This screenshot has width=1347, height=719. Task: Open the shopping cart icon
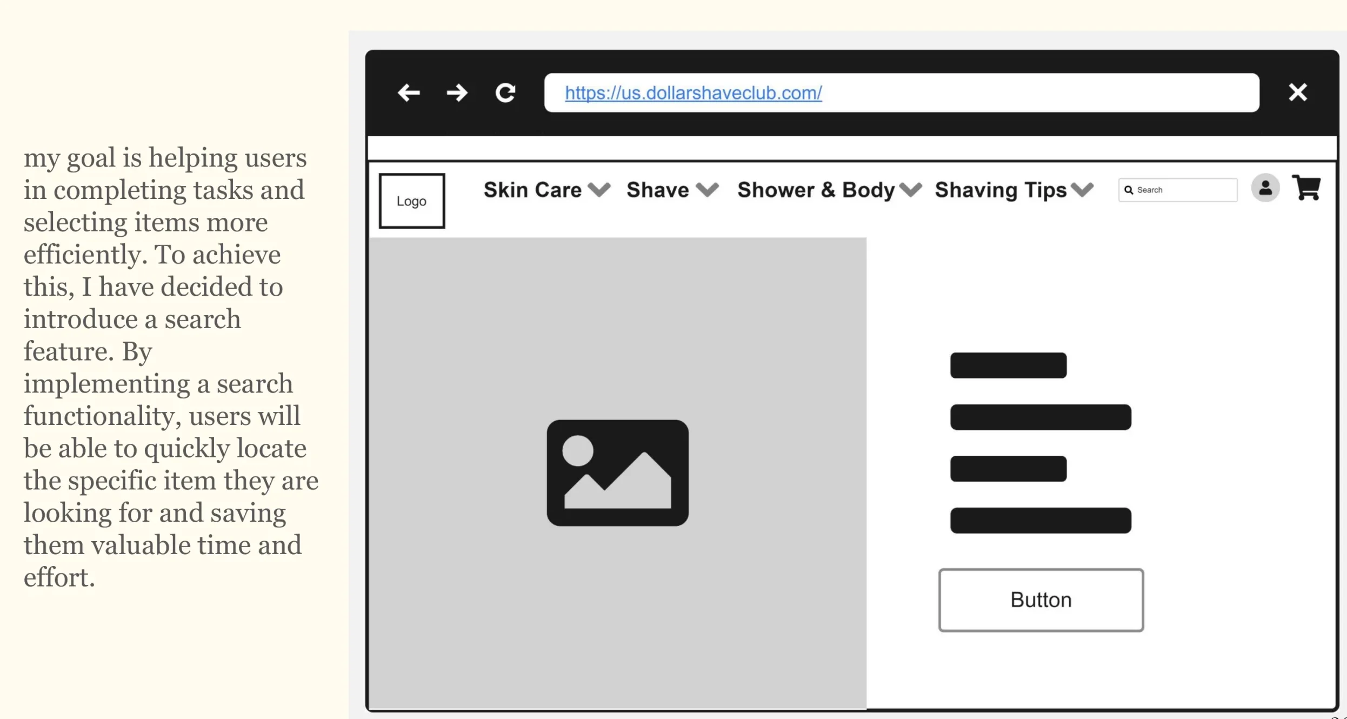(x=1306, y=188)
